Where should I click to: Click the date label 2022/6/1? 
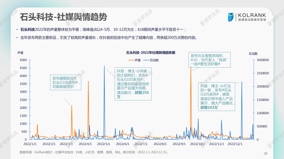[x=123, y=144]
